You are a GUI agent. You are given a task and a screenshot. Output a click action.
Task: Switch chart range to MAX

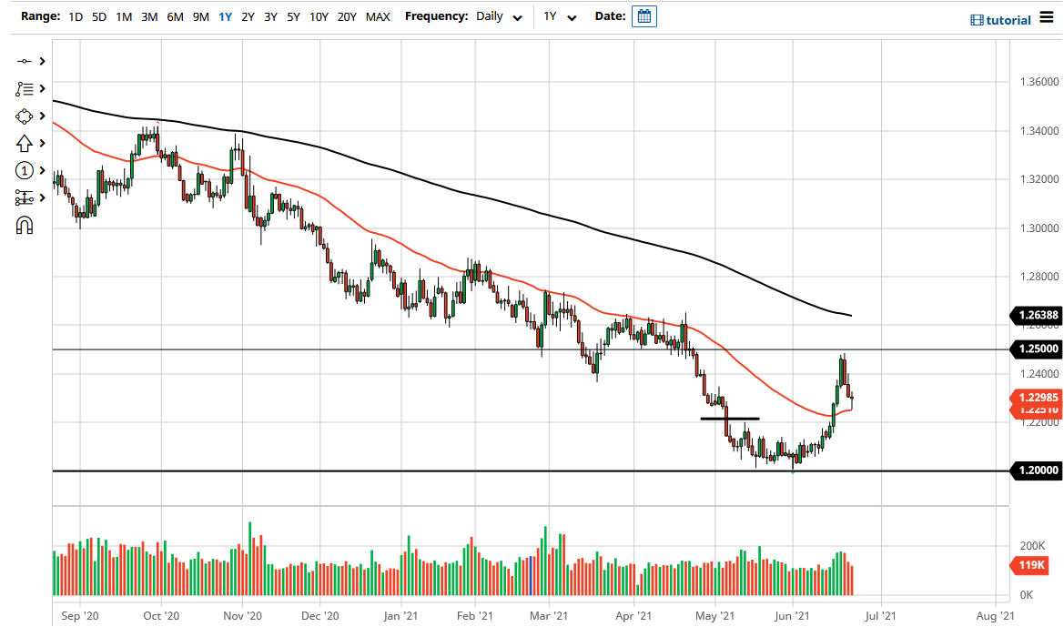[x=378, y=16]
